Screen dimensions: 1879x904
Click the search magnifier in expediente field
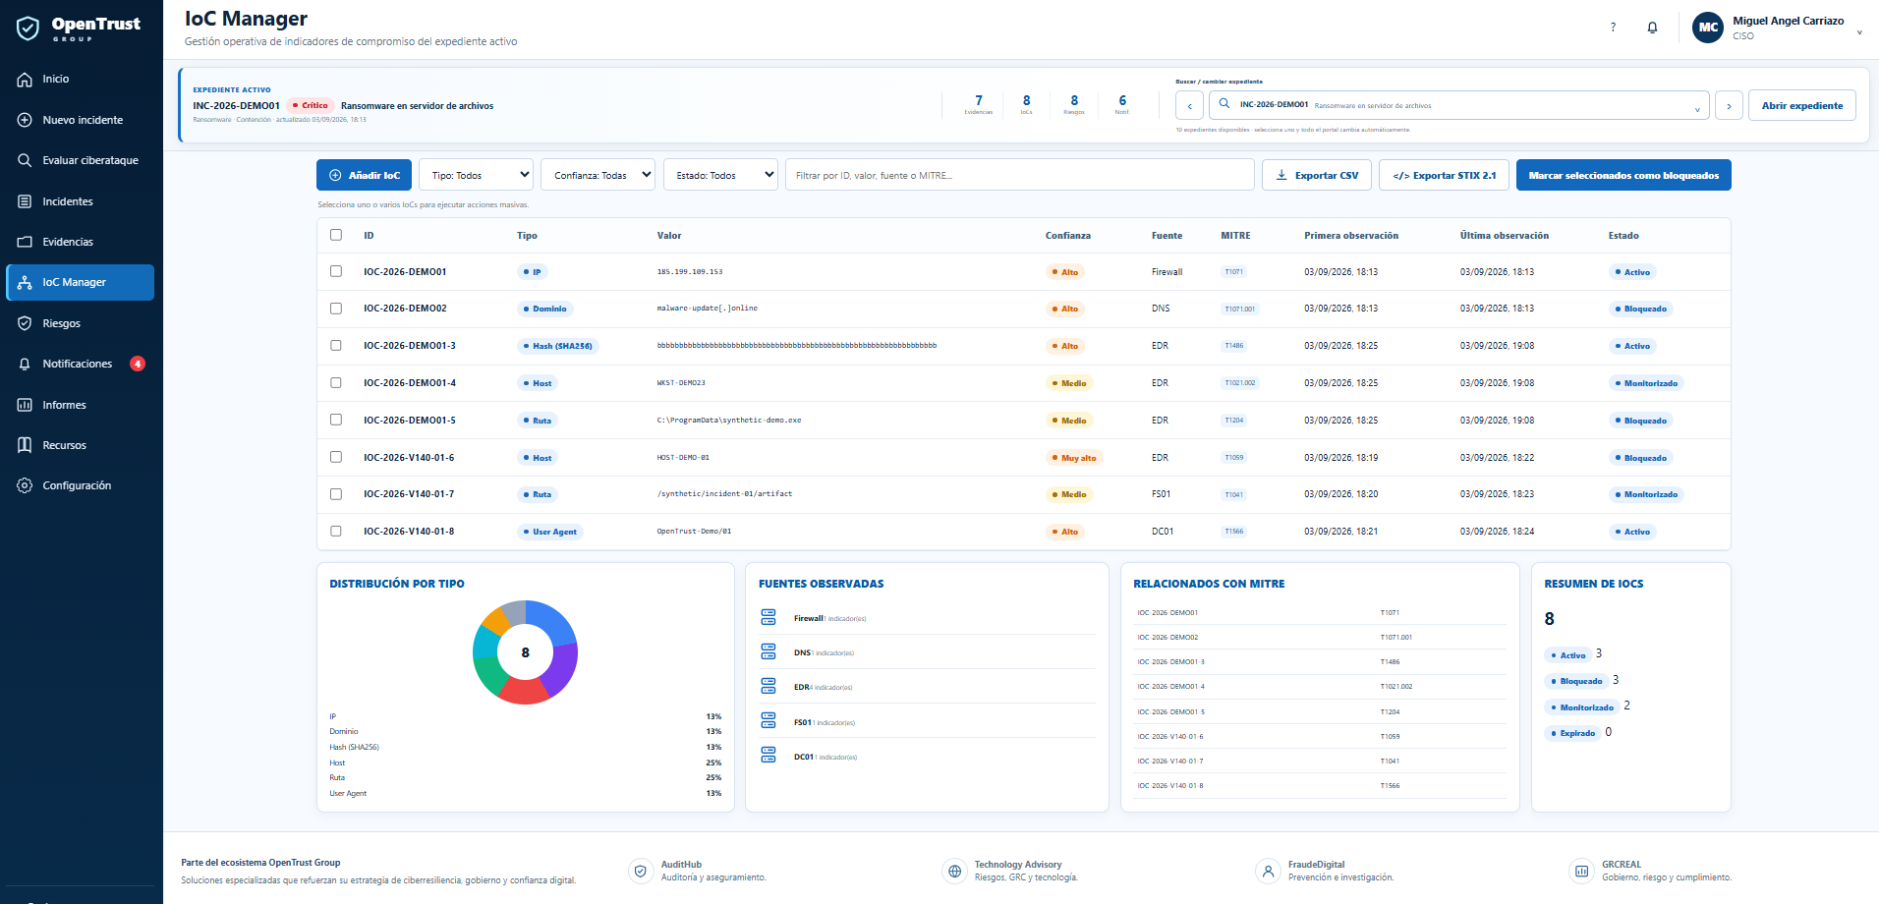[x=1224, y=104]
